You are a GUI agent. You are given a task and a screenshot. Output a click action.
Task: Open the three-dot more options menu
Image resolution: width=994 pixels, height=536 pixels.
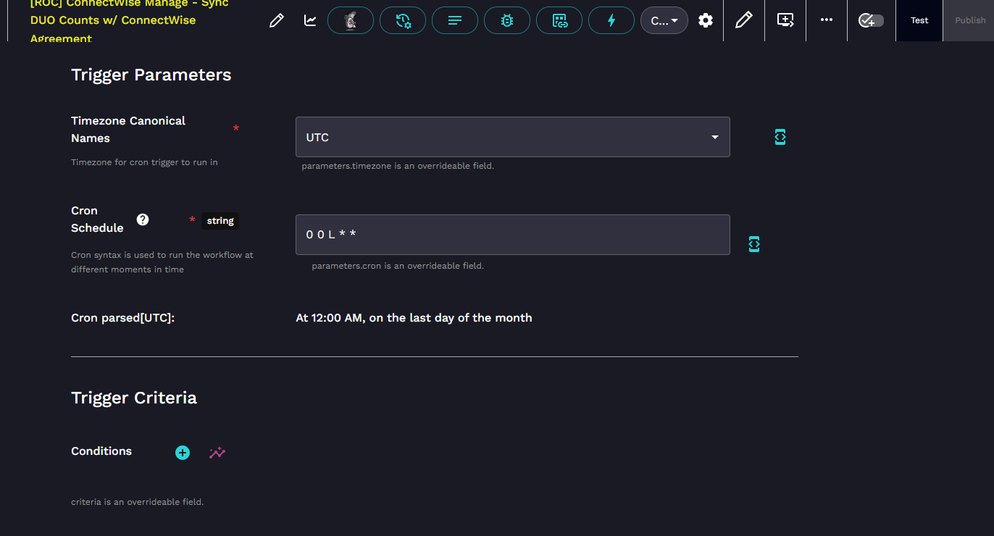pyautogui.click(x=826, y=20)
